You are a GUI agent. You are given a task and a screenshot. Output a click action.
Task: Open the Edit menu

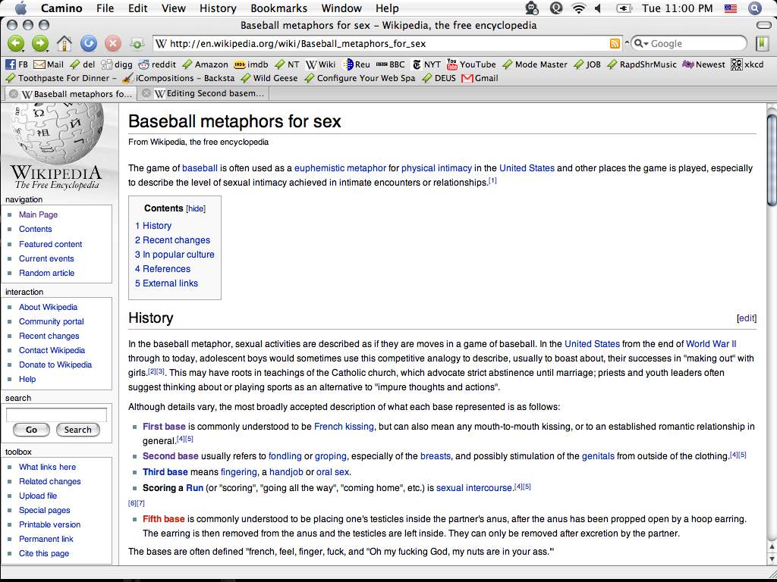pyautogui.click(x=138, y=8)
